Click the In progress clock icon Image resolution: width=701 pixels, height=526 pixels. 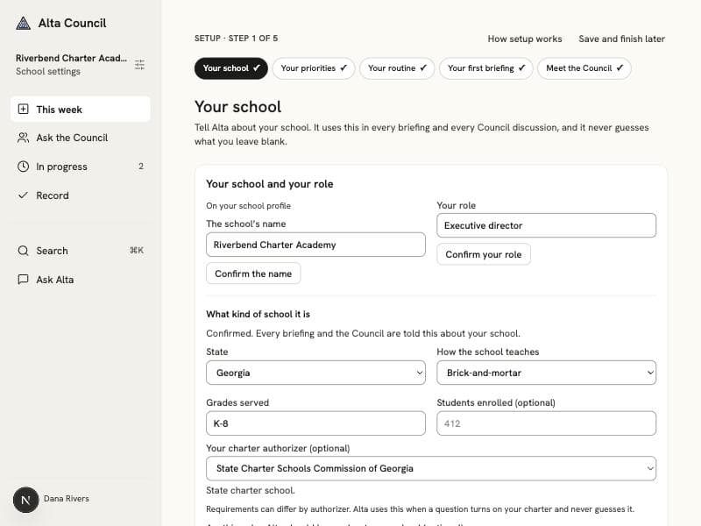(x=24, y=167)
